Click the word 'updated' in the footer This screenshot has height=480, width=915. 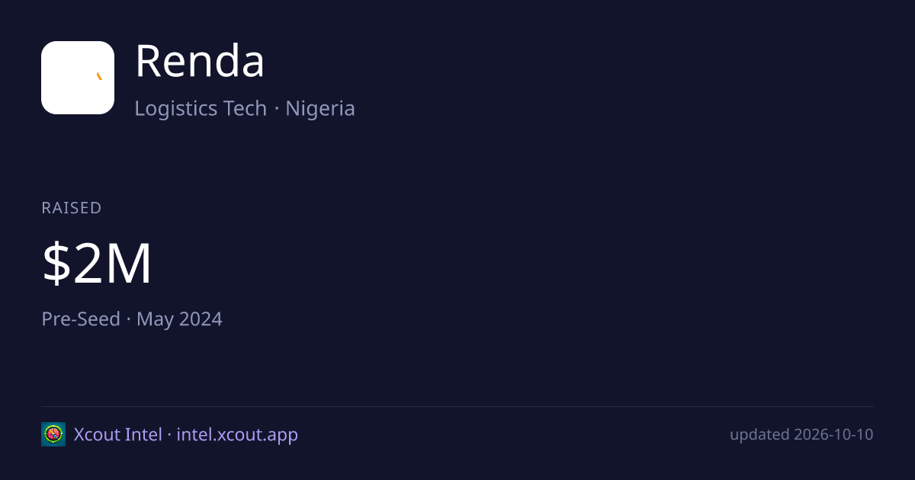[759, 434]
